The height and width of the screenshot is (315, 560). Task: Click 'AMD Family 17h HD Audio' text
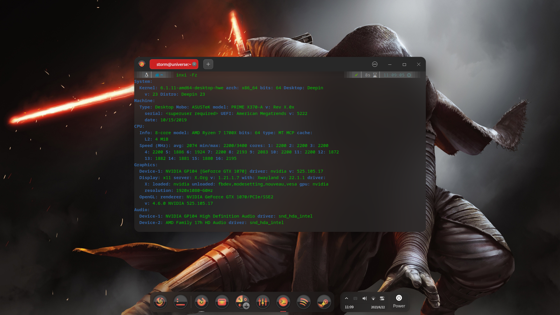(x=196, y=223)
